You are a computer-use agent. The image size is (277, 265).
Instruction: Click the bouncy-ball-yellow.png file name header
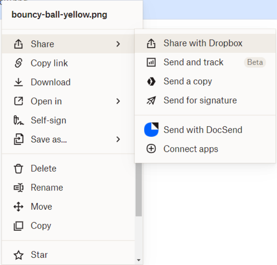pyautogui.click(x=59, y=15)
